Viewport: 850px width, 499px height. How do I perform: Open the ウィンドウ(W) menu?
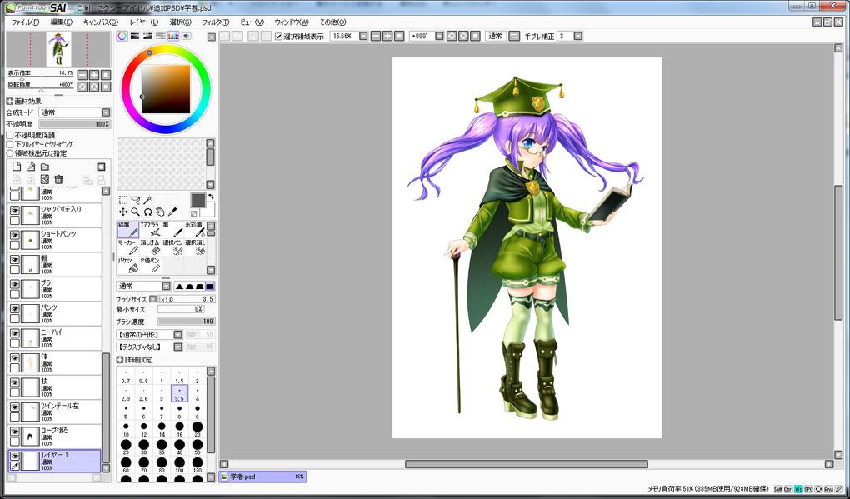291,22
